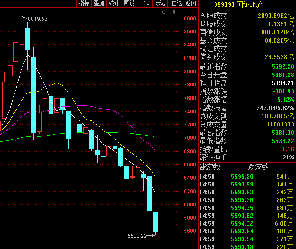The image size is (296, 249).
Task: Click the 债券成交 value 23.5538亿
Action: 279,57
